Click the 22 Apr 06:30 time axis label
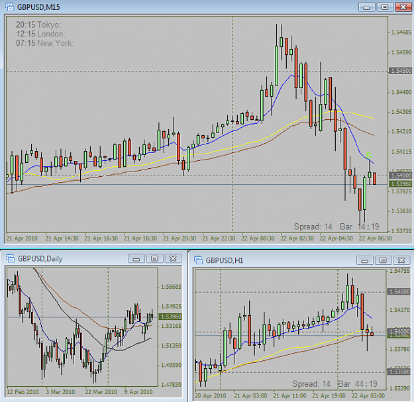414x402 pixels. (x=376, y=238)
